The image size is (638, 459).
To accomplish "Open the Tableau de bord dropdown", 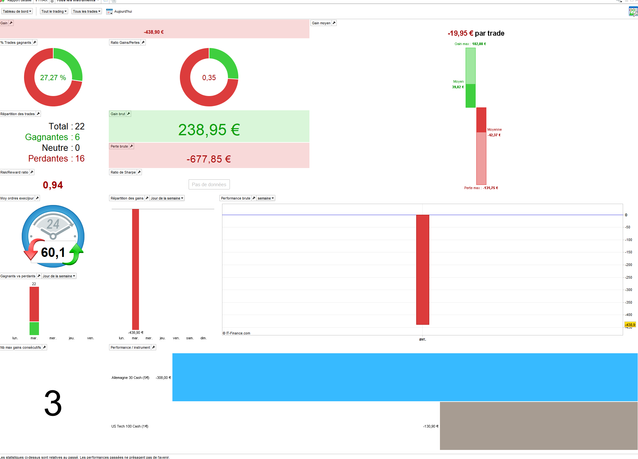I will click(17, 11).
